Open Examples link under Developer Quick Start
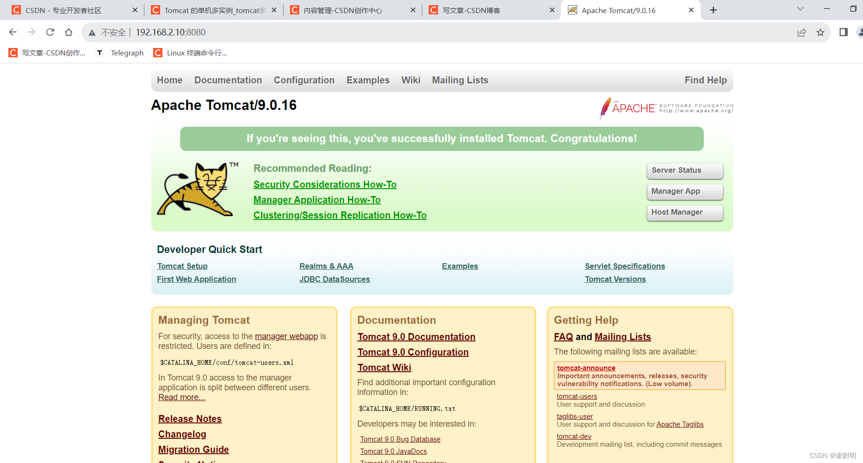 pos(460,266)
